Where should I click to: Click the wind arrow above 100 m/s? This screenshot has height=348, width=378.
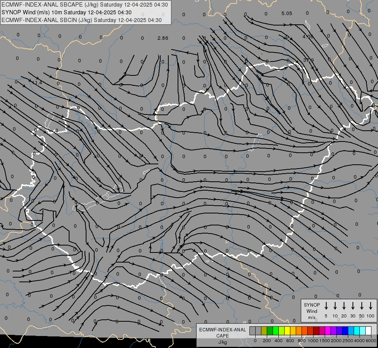[371, 305]
